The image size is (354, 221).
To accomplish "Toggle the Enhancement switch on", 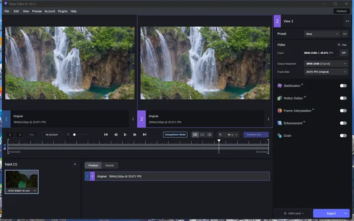I will pos(343,123).
